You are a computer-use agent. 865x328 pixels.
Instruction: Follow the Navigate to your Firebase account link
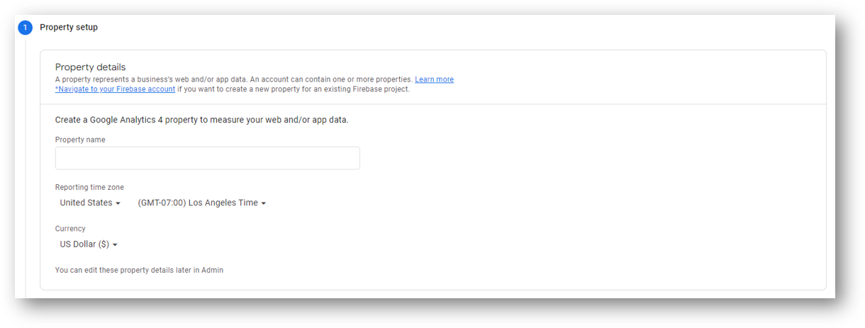(x=115, y=89)
